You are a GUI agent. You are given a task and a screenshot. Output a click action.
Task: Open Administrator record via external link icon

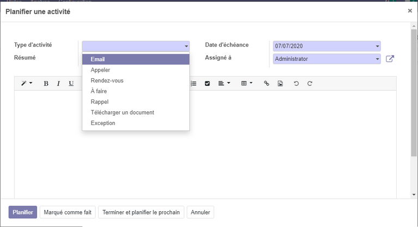(390, 59)
